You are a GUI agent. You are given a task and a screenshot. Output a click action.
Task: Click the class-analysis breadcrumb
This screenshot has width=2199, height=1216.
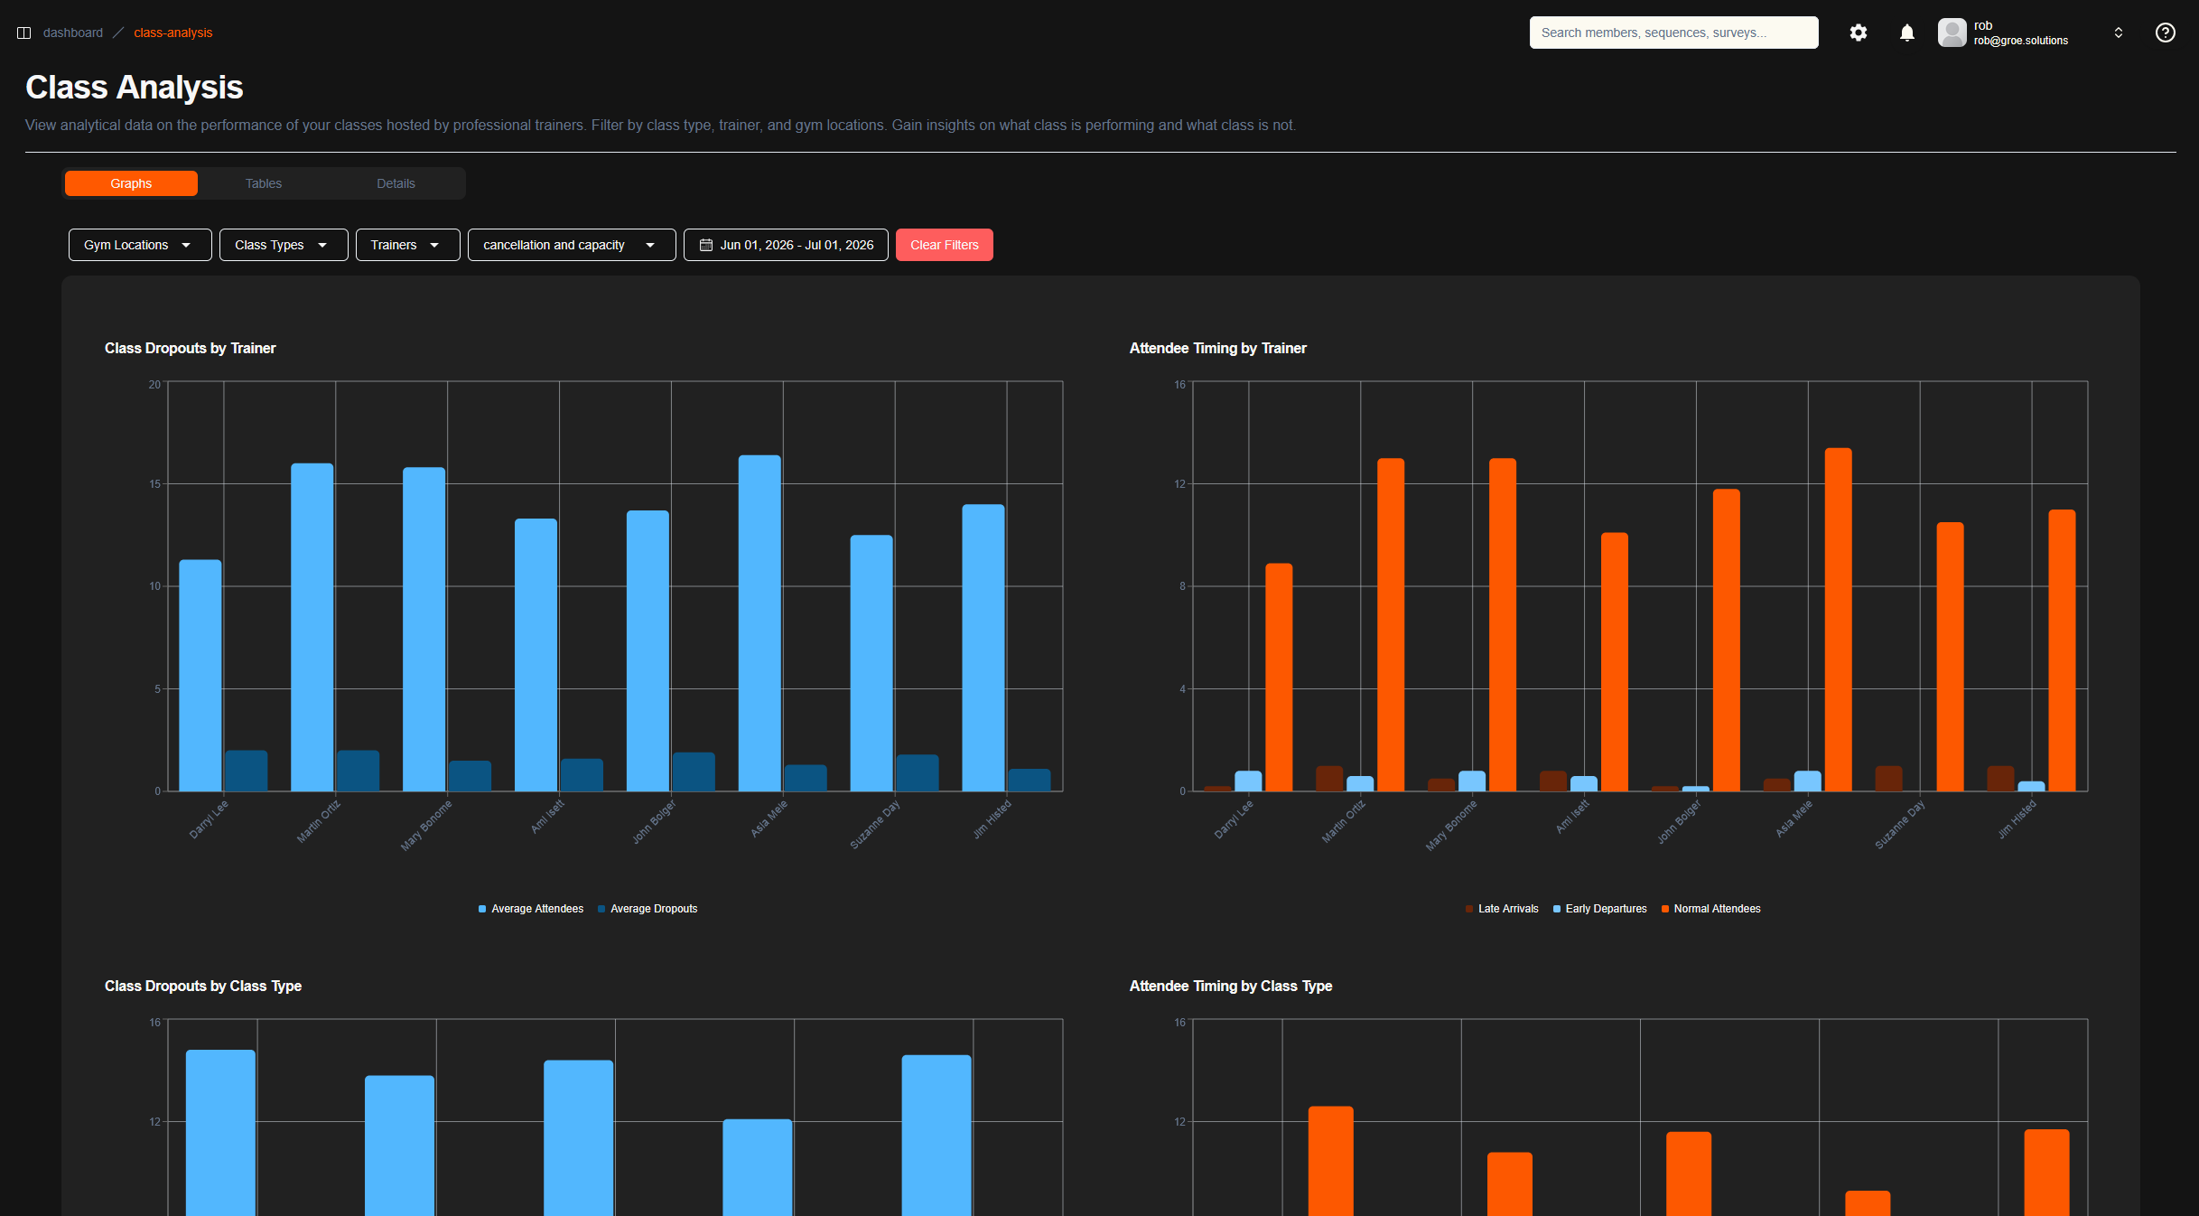pyautogui.click(x=173, y=33)
